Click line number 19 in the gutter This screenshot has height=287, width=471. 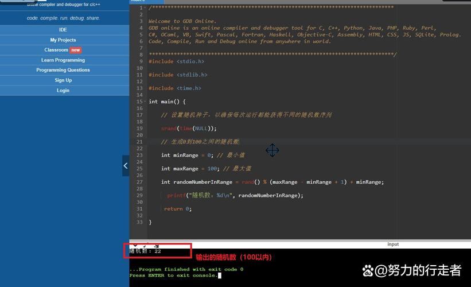(x=139, y=129)
